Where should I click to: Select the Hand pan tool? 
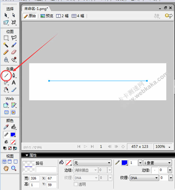click(x=6, y=168)
